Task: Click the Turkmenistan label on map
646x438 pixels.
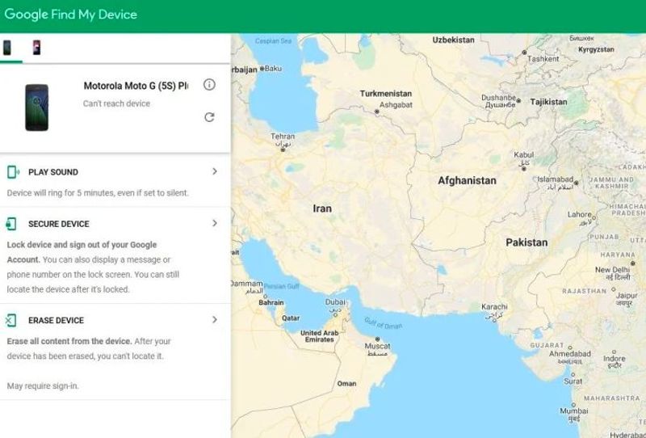Action: click(x=386, y=94)
